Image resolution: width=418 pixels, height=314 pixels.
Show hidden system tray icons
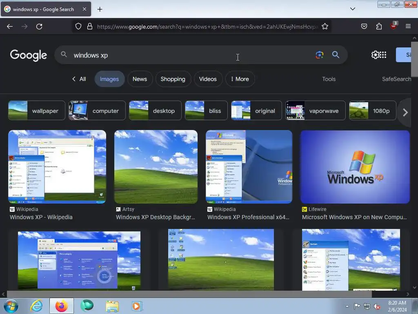pos(347,306)
